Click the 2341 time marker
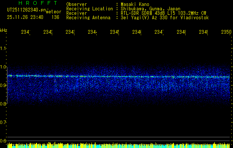This screenshot has width=233, height=148. pyautogui.click(x=26, y=32)
